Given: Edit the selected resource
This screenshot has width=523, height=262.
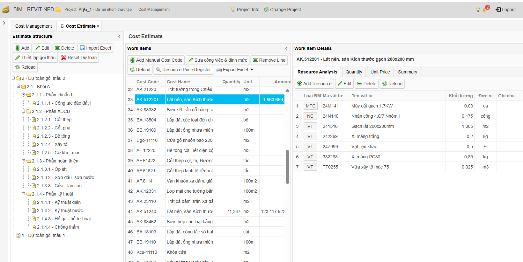Looking at the screenshot, I should click(x=344, y=84).
